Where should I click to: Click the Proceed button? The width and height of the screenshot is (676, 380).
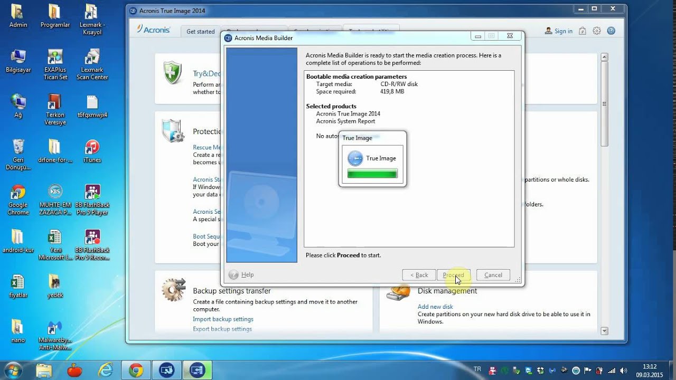(453, 275)
